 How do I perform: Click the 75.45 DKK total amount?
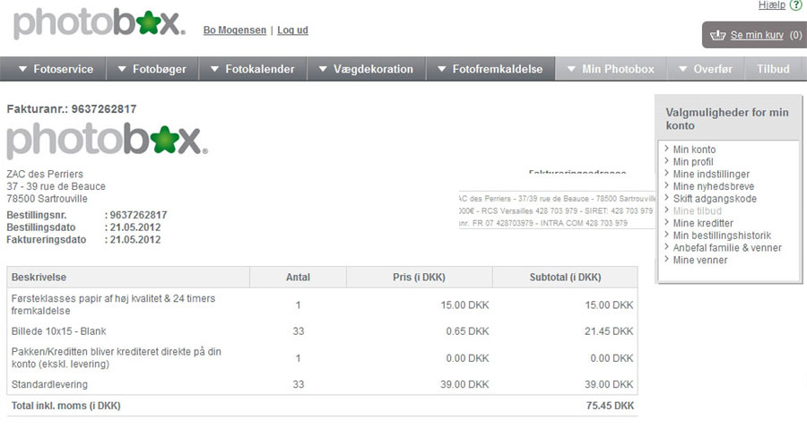point(610,407)
